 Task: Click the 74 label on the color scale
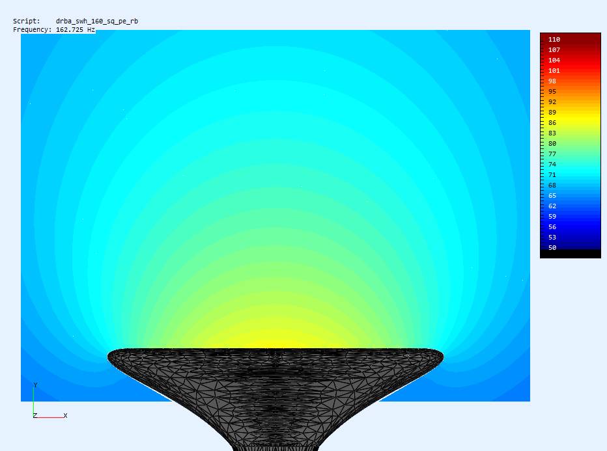tap(552, 165)
